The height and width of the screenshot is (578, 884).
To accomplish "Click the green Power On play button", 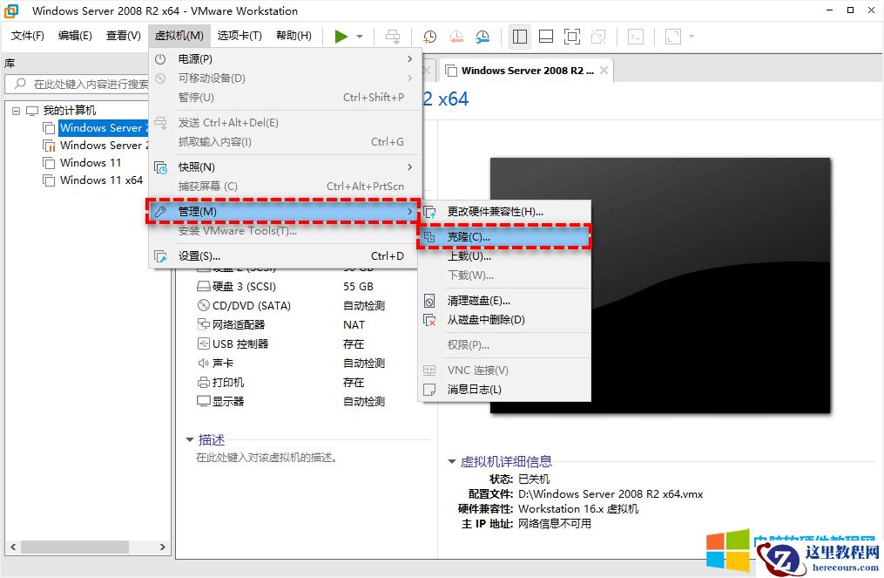I will tap(341, 37).
